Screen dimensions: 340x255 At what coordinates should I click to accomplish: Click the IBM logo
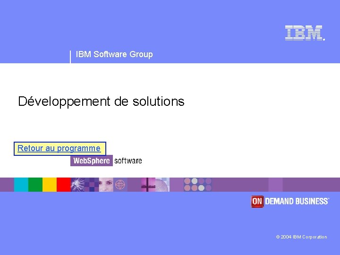(305, 33)
